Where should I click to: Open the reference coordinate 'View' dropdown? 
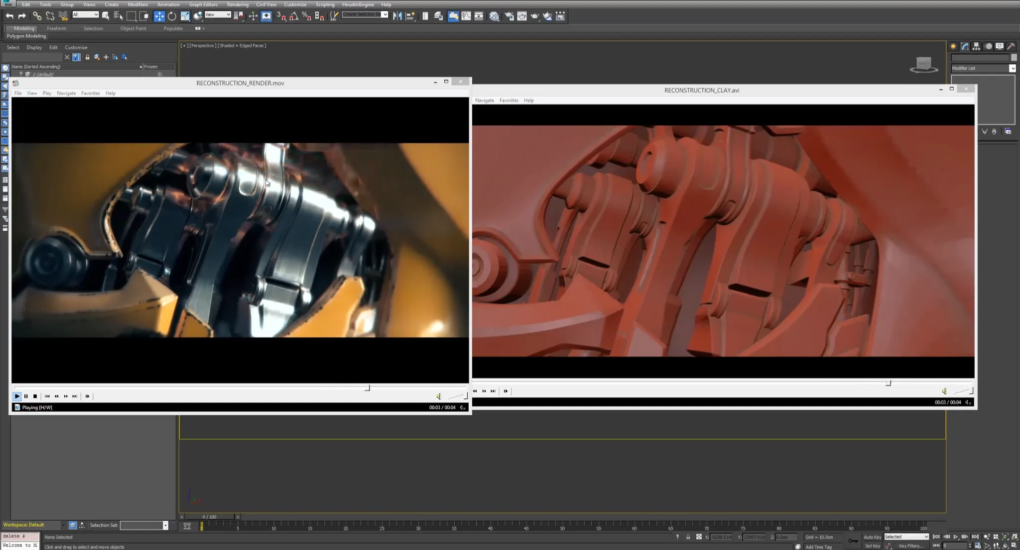(x=218, y=14)
